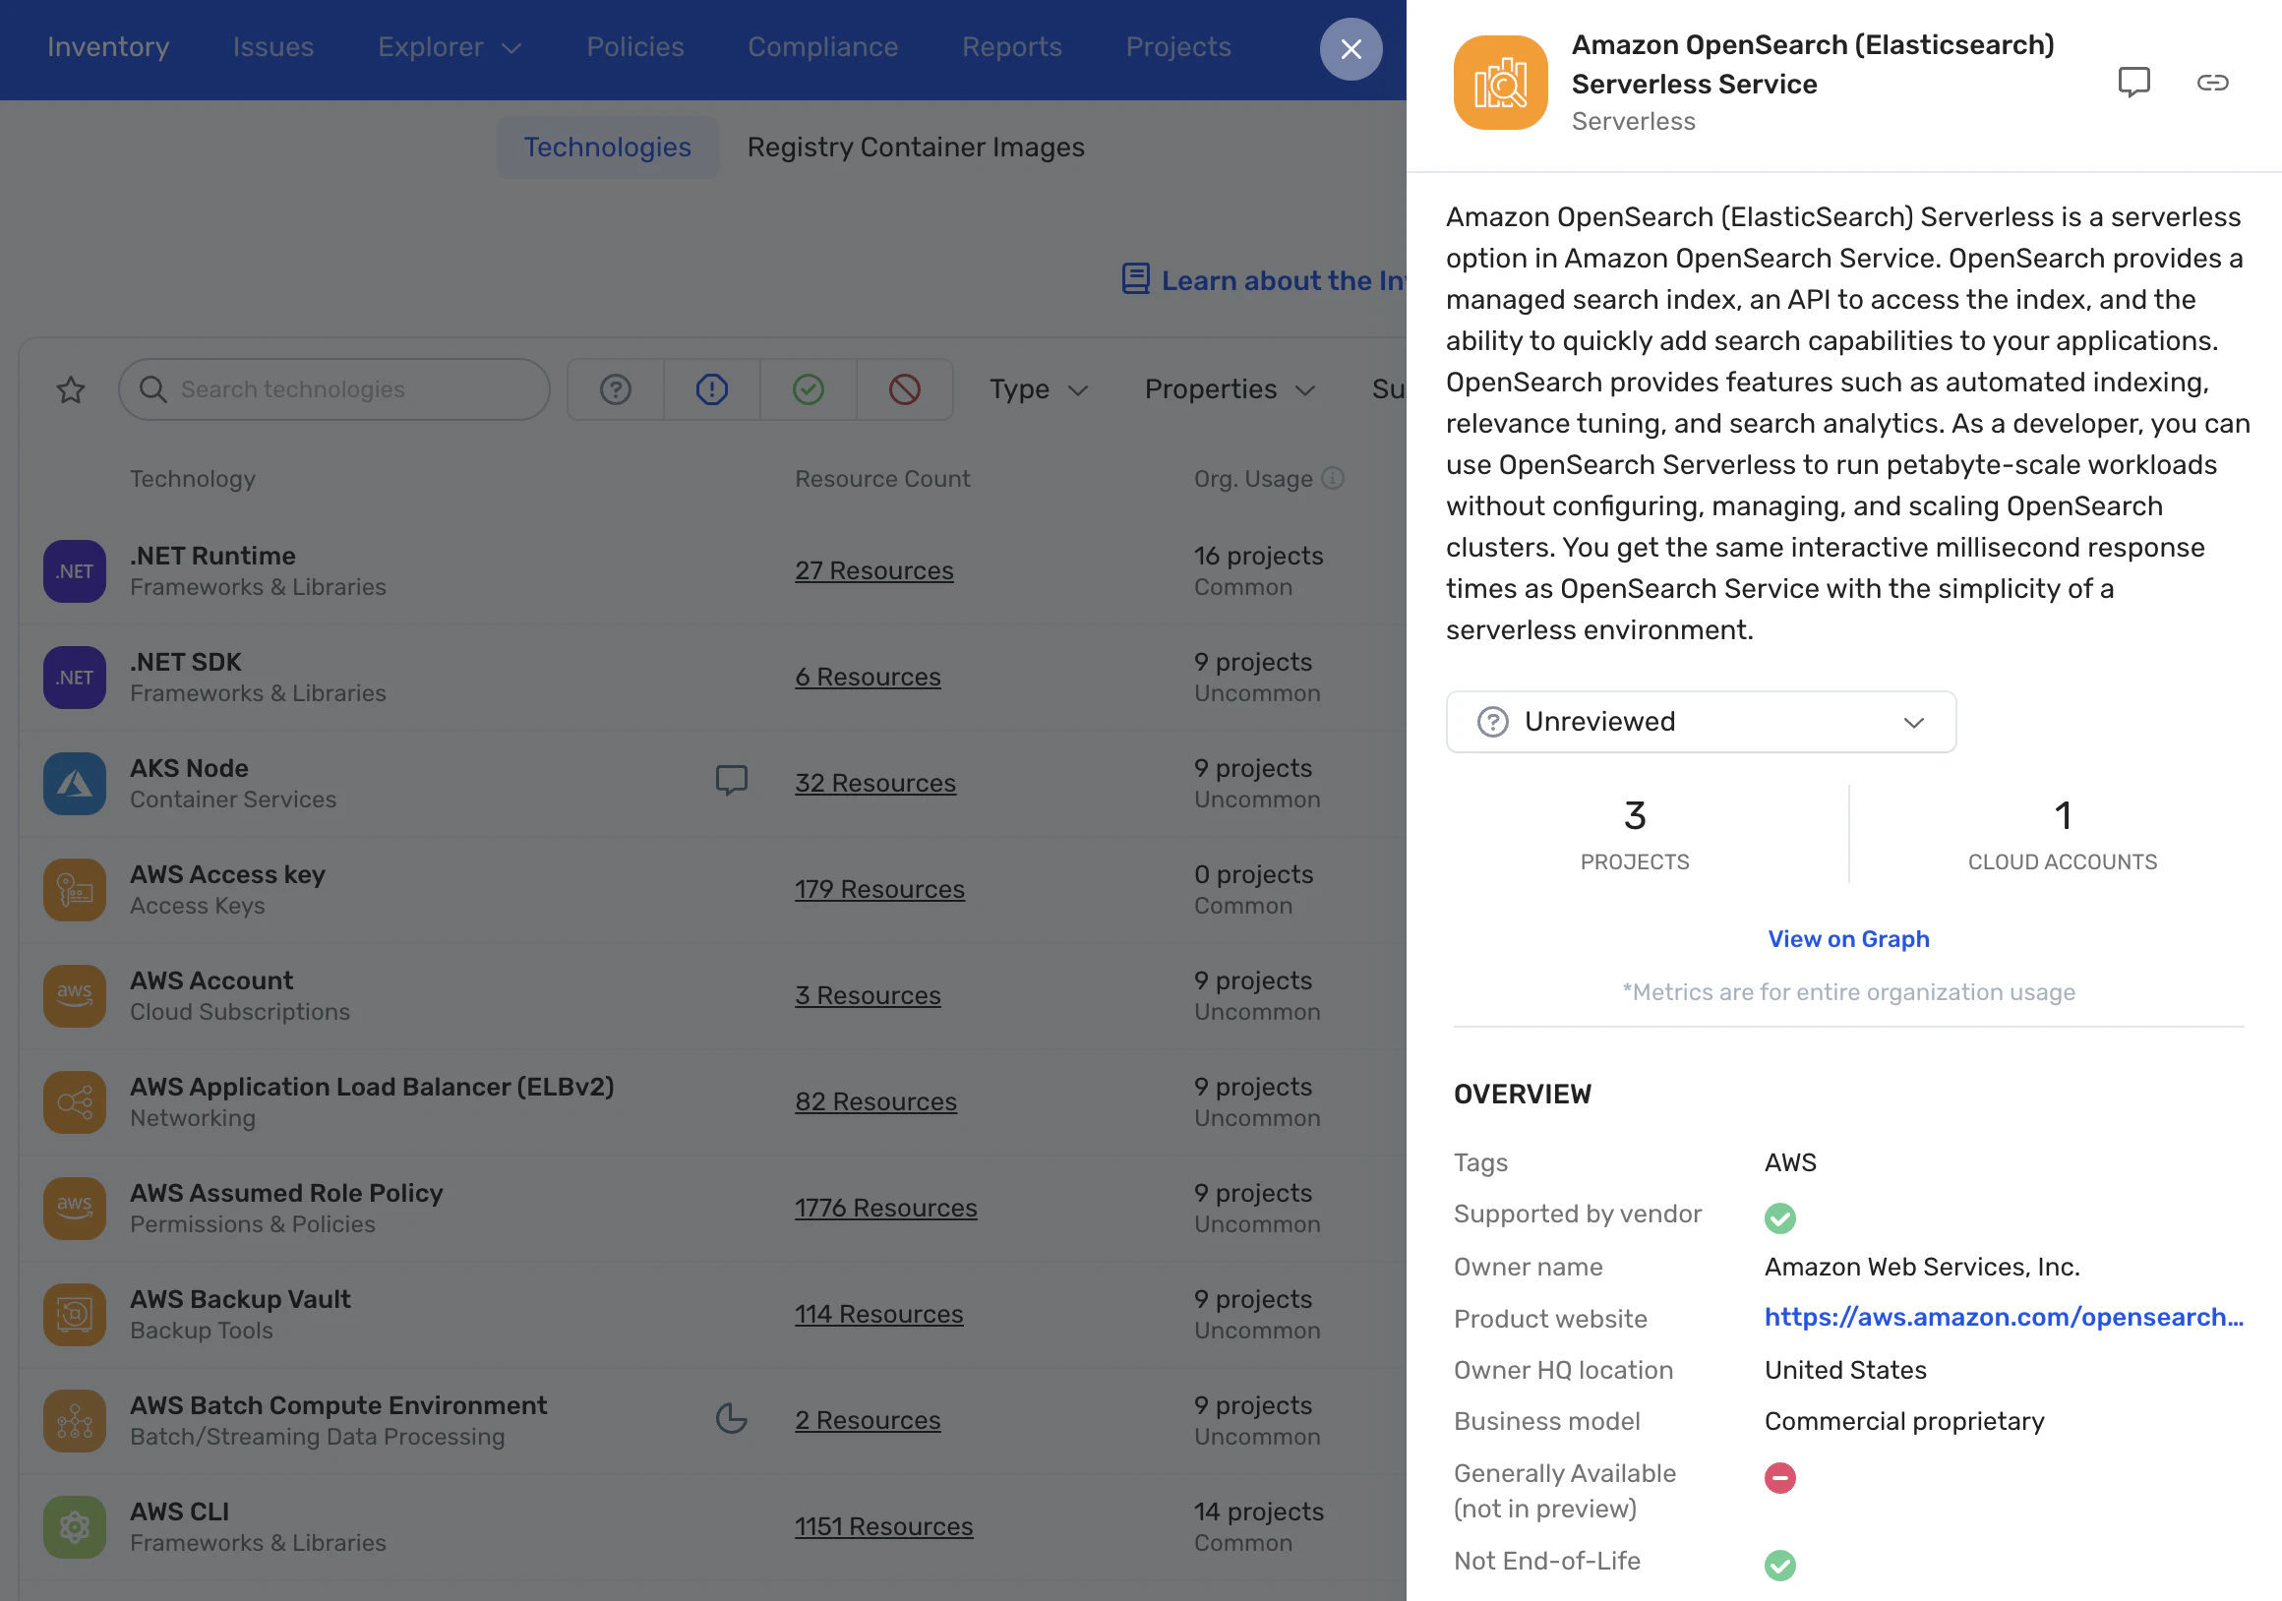Click the search magnifier icon
The width and height of the screenshot is (2282, 1601).
[x=153, y=389]
